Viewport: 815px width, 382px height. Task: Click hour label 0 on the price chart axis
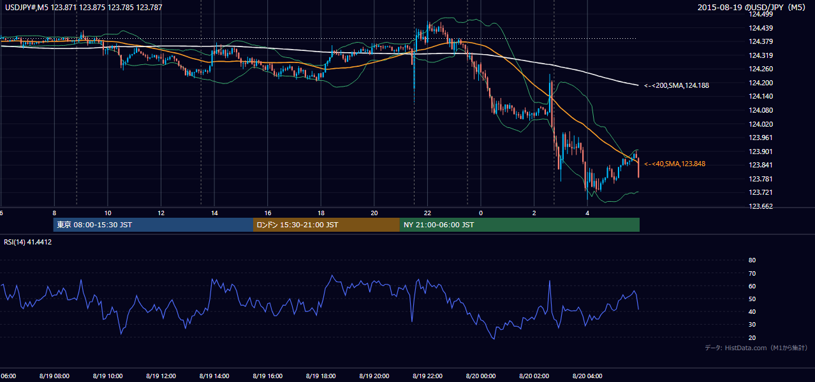(x=481, y=213)
